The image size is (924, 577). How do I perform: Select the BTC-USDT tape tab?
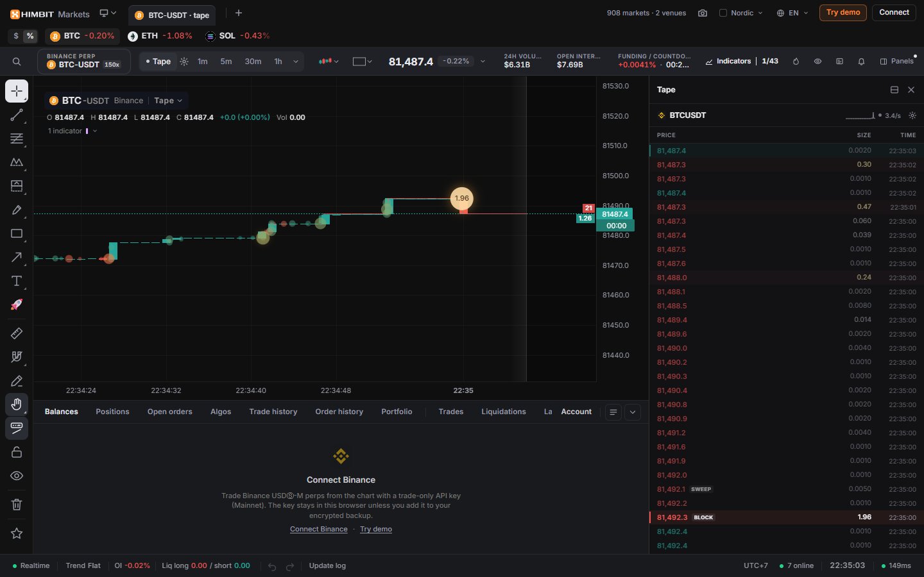click(173, 15)
